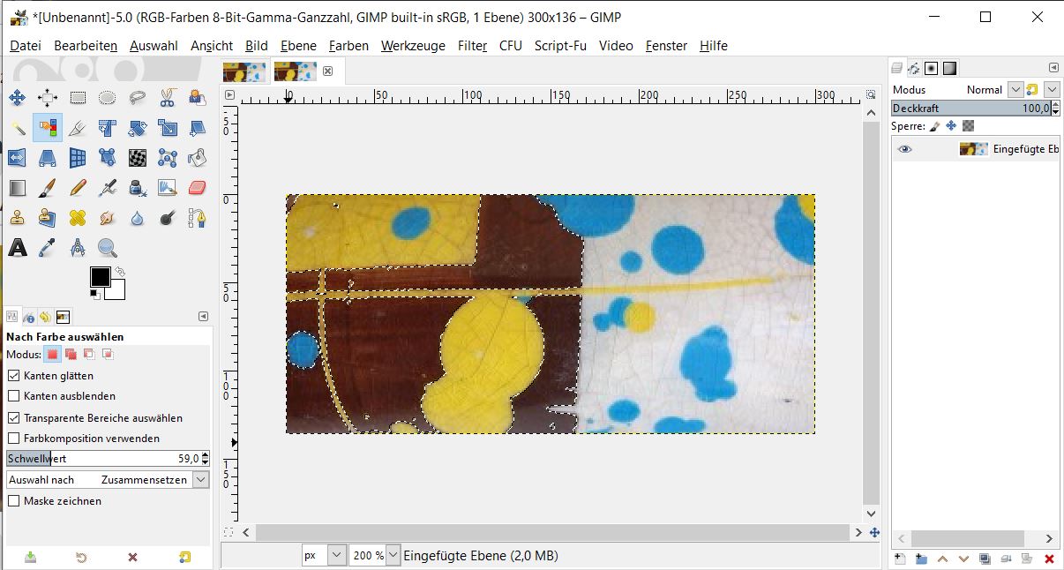The image size is (1064, 570).
Task: Raise the layer with up arrow
Action: pyautogui.click(x=942, y=559)
